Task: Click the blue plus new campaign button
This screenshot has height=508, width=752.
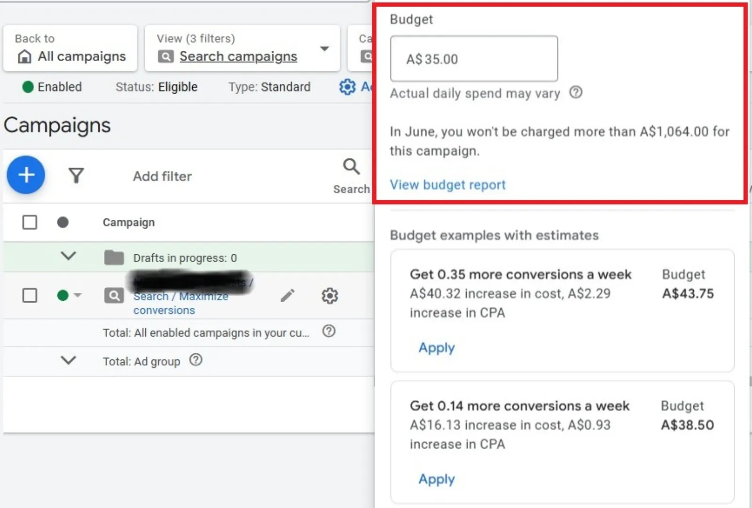Action: [26, 175]
